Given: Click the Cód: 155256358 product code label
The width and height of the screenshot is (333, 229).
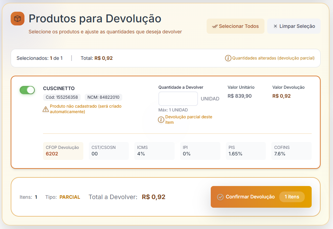Looking at the screenshot, I should tap(62, 97).
